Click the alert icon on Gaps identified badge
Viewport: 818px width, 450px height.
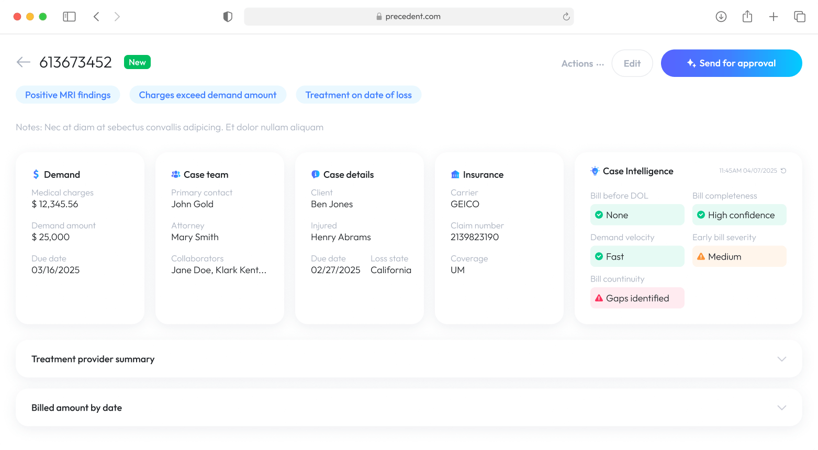[599, 298]
